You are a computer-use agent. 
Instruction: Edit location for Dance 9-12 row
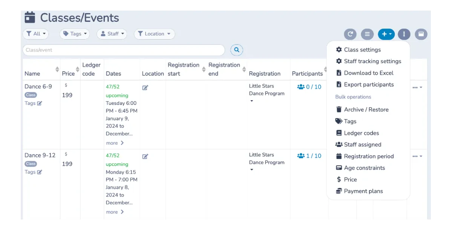[x=145, y=156]
